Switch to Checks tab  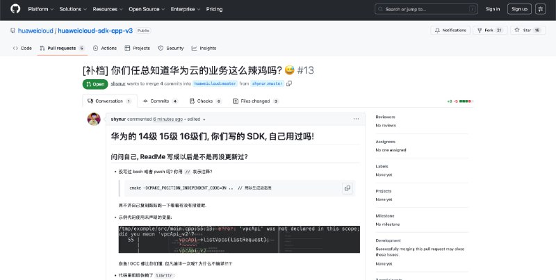205,101
